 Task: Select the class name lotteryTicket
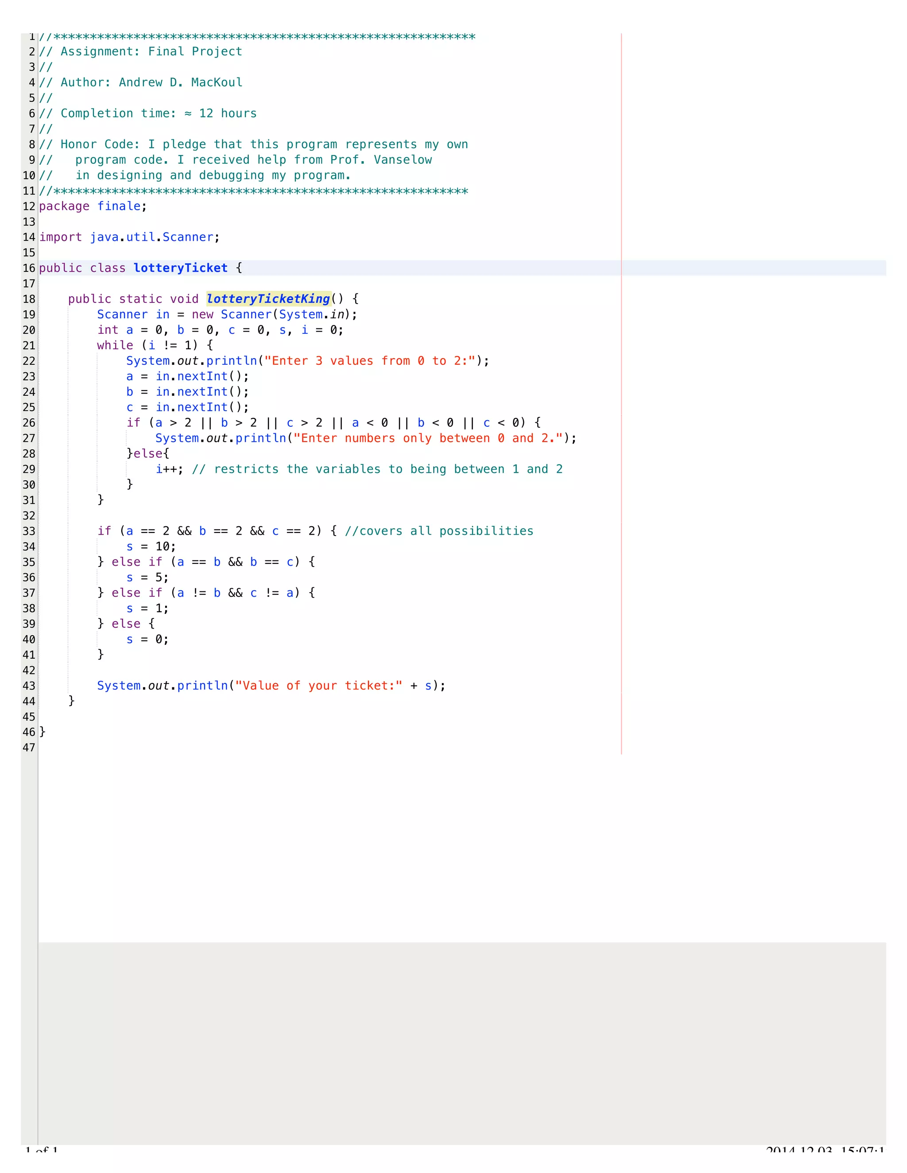[x=181, y=268]
